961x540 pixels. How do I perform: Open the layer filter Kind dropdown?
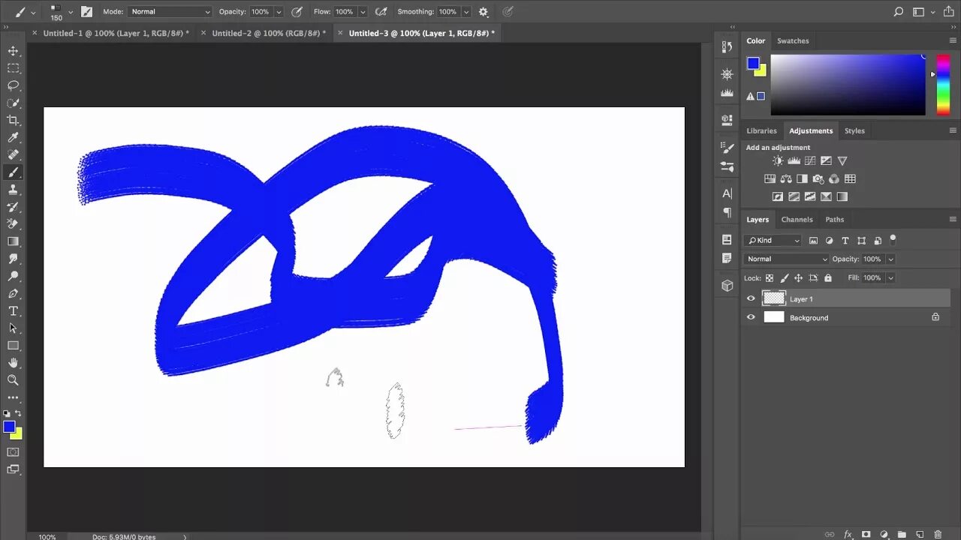tap(772, 240)
